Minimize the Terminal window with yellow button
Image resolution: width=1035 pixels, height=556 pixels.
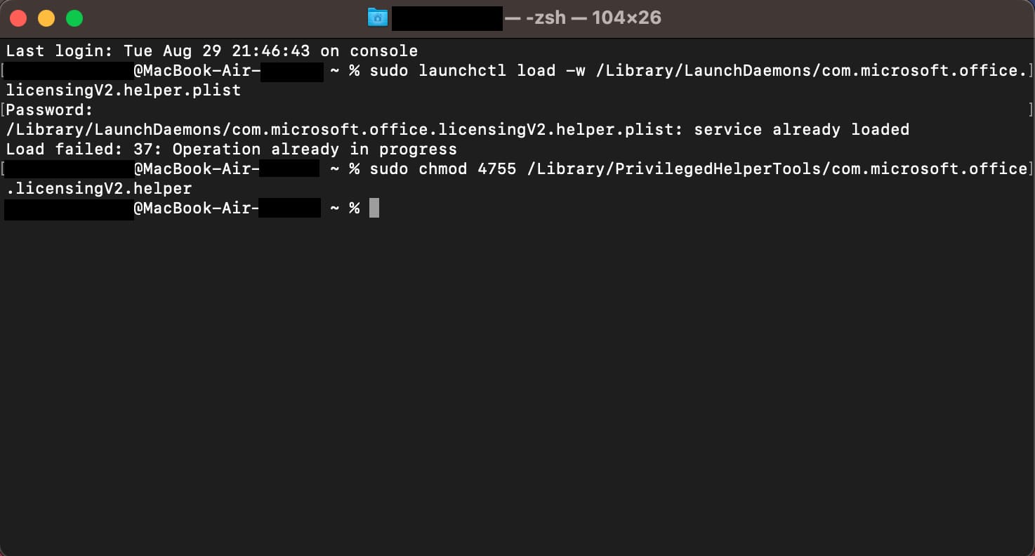46,18
